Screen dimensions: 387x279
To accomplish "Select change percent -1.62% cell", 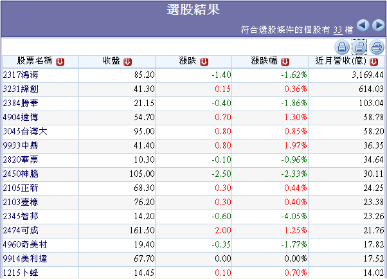I will tap(270, 75).
